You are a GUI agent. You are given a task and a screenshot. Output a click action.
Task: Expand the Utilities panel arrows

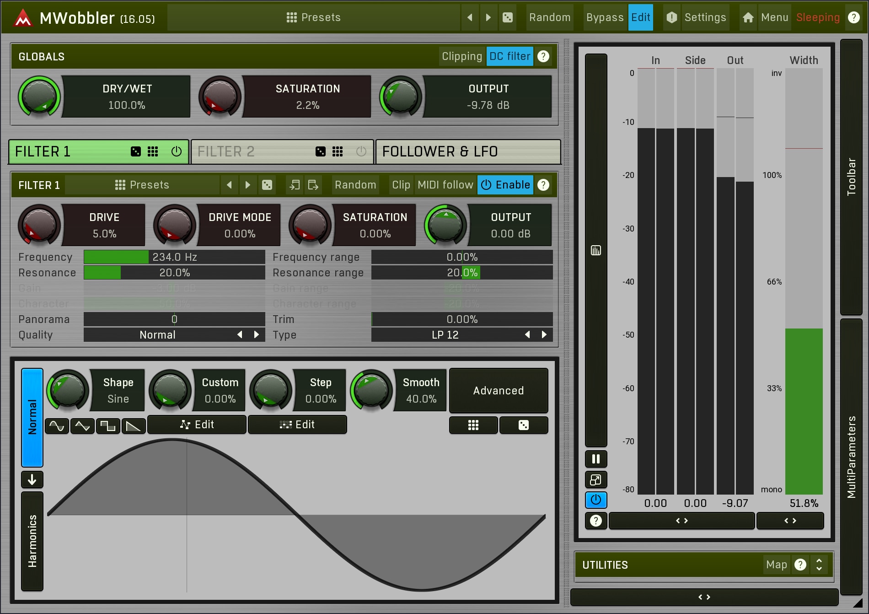click(819, 565)
